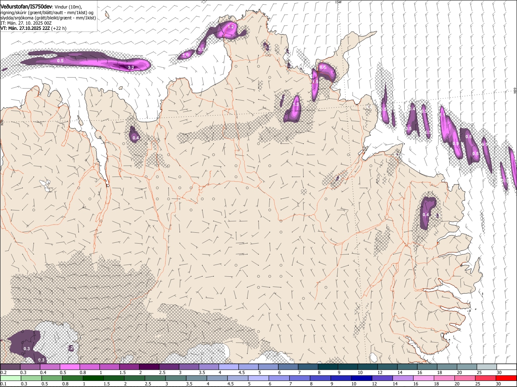517x387 pixels.
Task: Click the 'Vindur (10m)' text in the header
Action: click(69, 7)
